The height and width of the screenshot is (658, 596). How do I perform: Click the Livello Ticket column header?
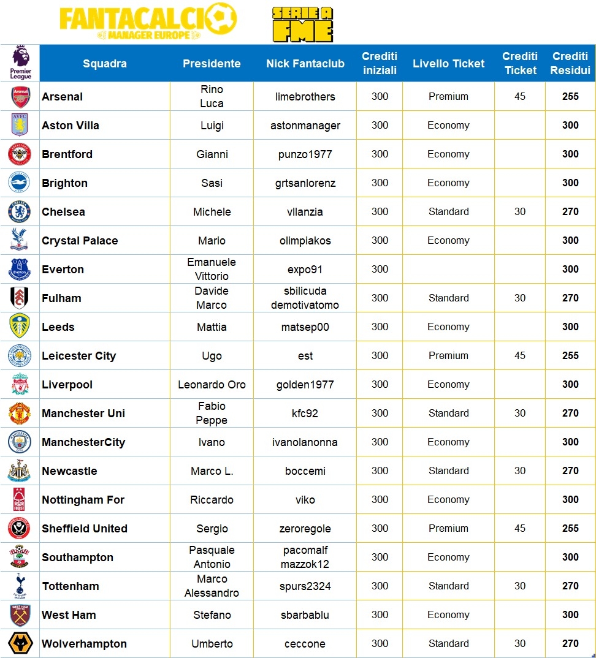[448, 64]
